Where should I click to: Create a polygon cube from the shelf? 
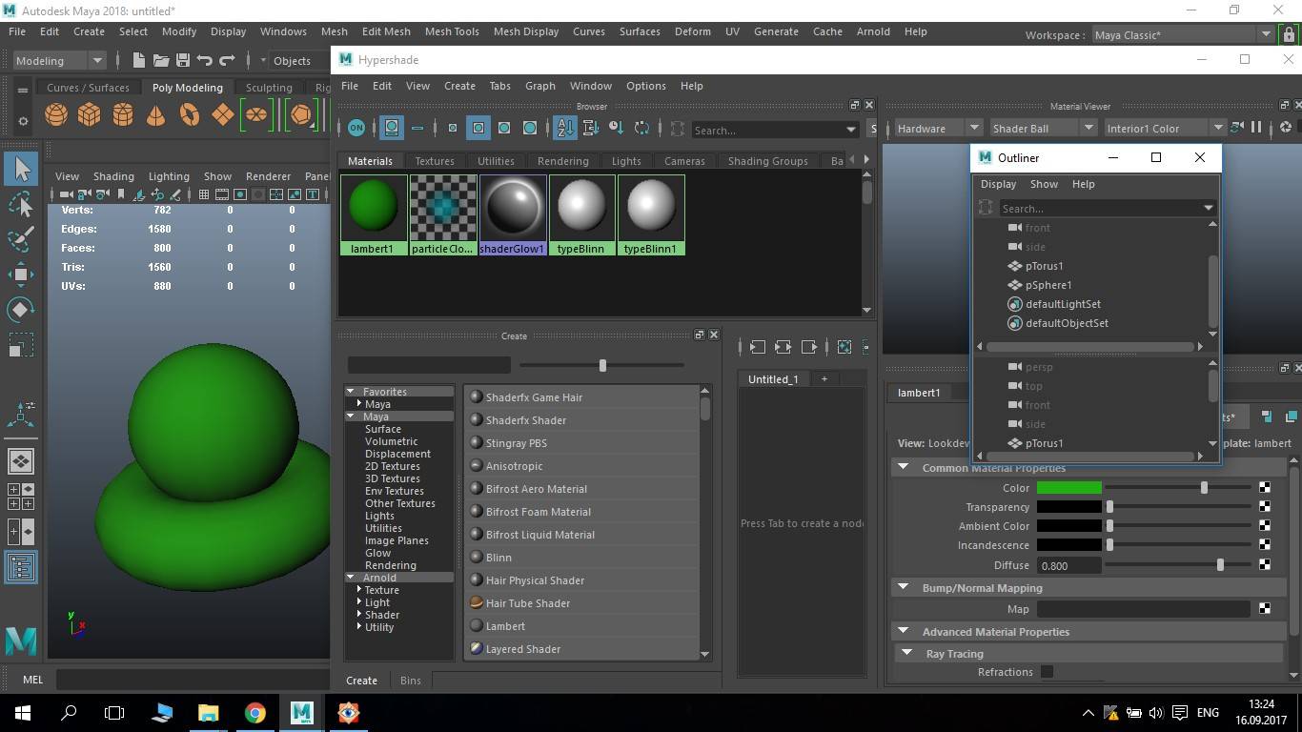coord(90,115)
